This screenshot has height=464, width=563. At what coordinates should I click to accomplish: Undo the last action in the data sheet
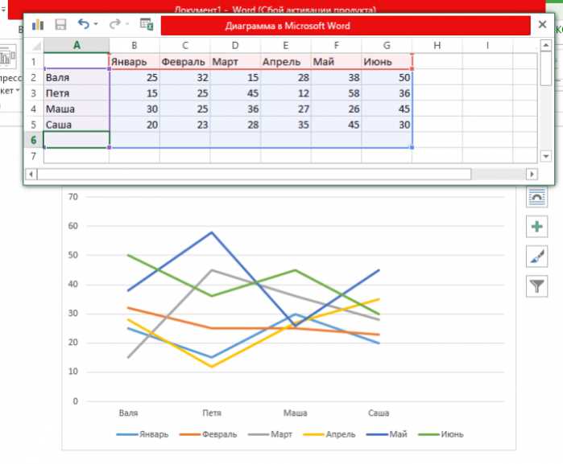tap(84, 24)
